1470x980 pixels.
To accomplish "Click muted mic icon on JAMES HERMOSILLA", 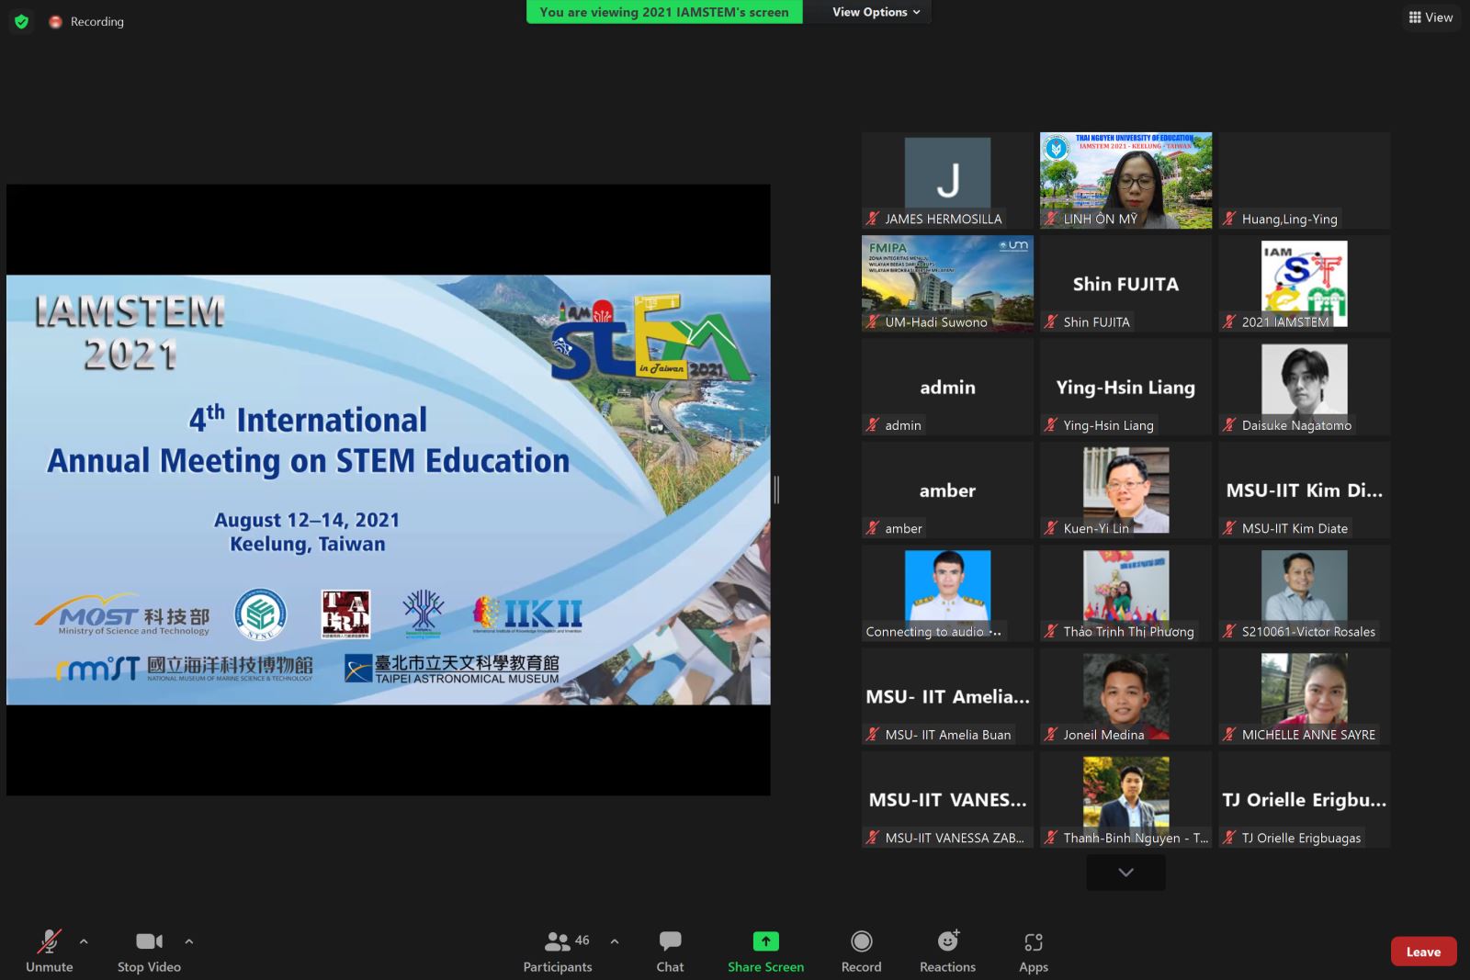I will pyautogui.click(x=873, y=219).
